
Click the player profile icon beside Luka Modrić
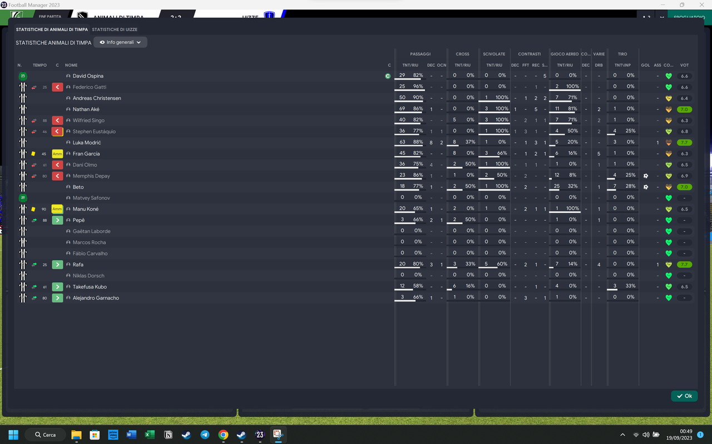coord(68,143)
